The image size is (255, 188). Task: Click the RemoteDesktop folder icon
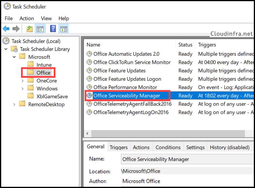click(x=22, y=104)
